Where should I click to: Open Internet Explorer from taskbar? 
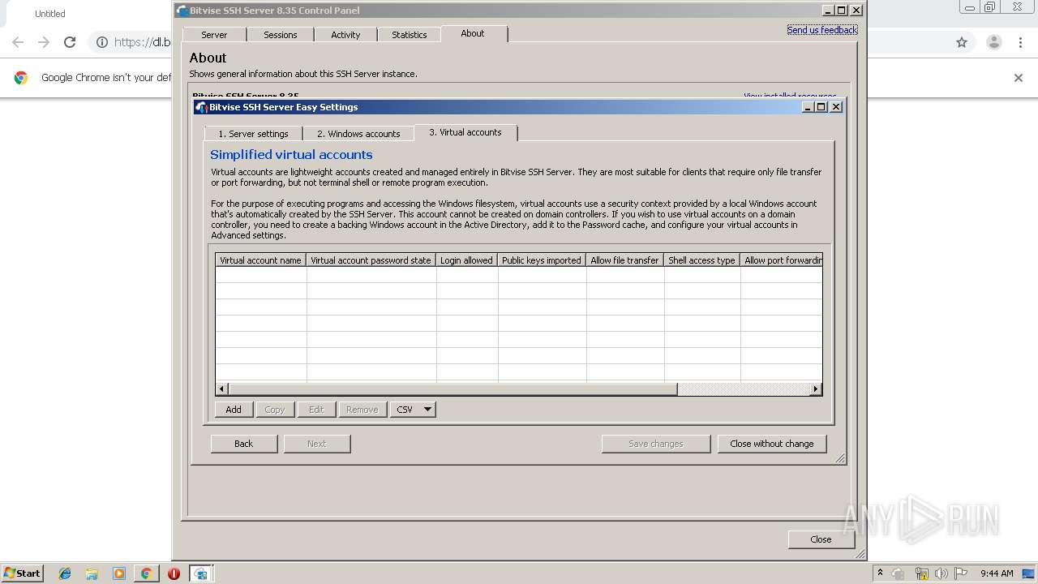pos(65,573)
